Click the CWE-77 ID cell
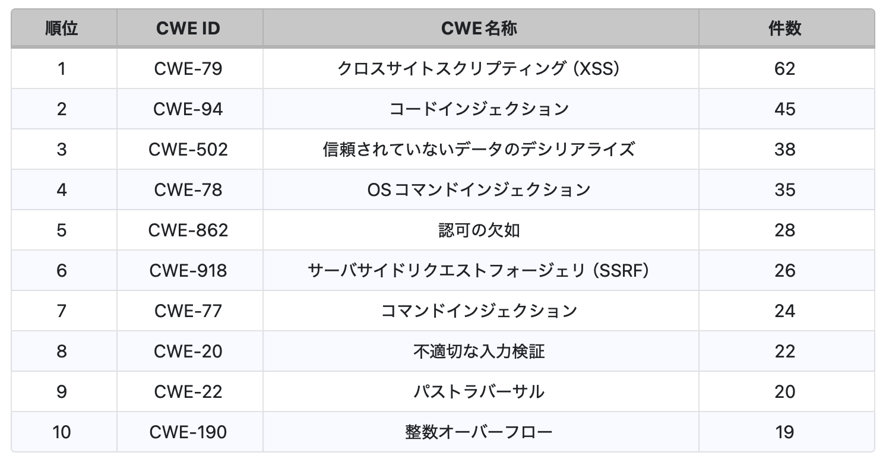 click(x=188, y=311)
